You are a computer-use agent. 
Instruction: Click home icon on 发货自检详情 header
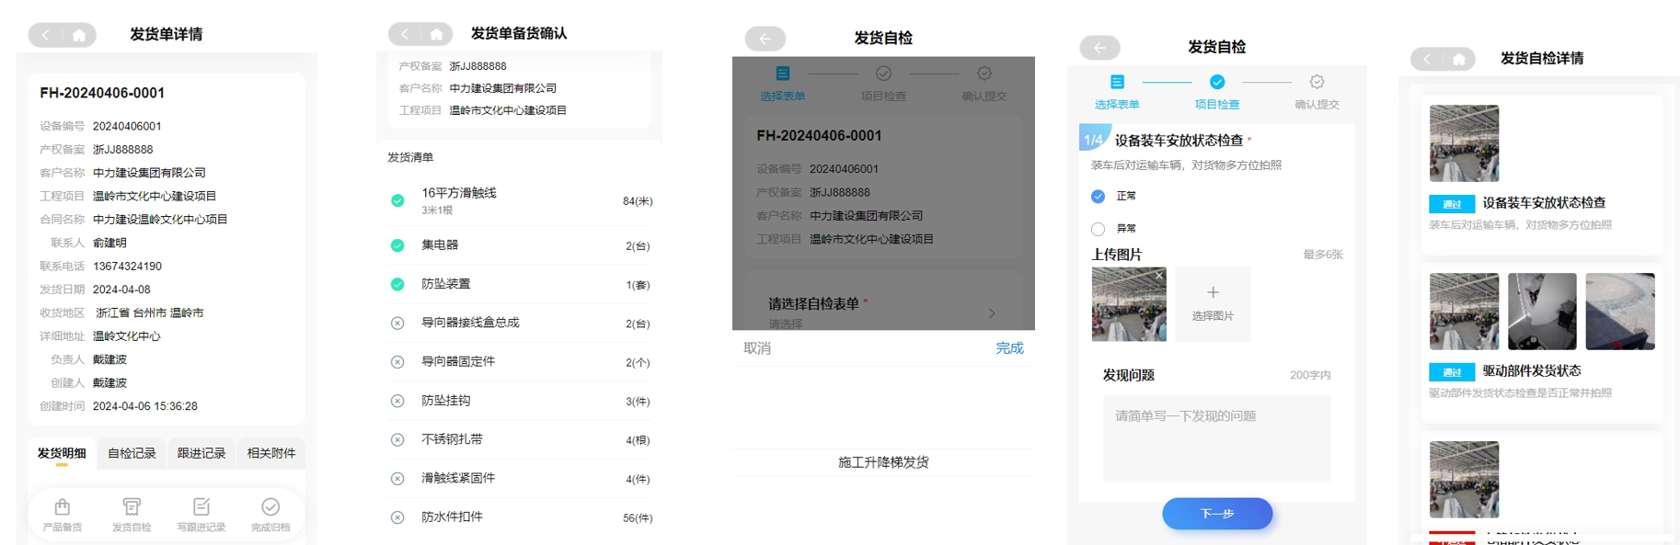(x=1459, y=59)
